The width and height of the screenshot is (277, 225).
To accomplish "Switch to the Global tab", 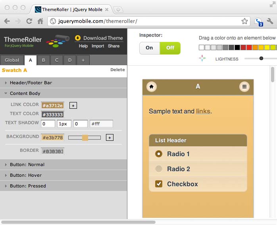I will 12,60.
